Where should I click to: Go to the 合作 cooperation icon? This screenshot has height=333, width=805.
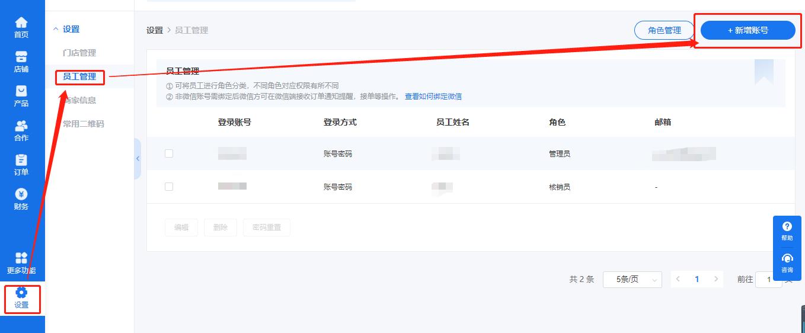(x=21, y=126)
